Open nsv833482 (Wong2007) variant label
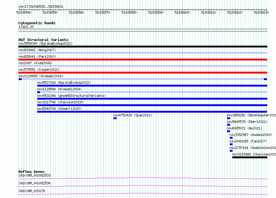The image size is (276, 198). coord(37,50)
